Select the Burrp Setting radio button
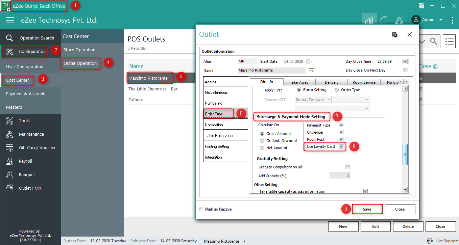Viewport: 459px width, 245px height. [x=299, y=90]
